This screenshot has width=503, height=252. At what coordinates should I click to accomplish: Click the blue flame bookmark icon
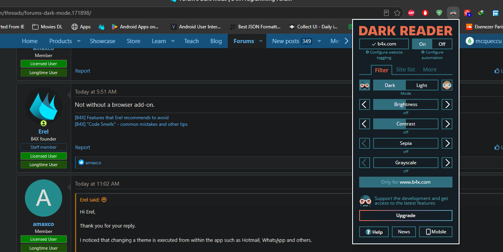pos(101,27)
